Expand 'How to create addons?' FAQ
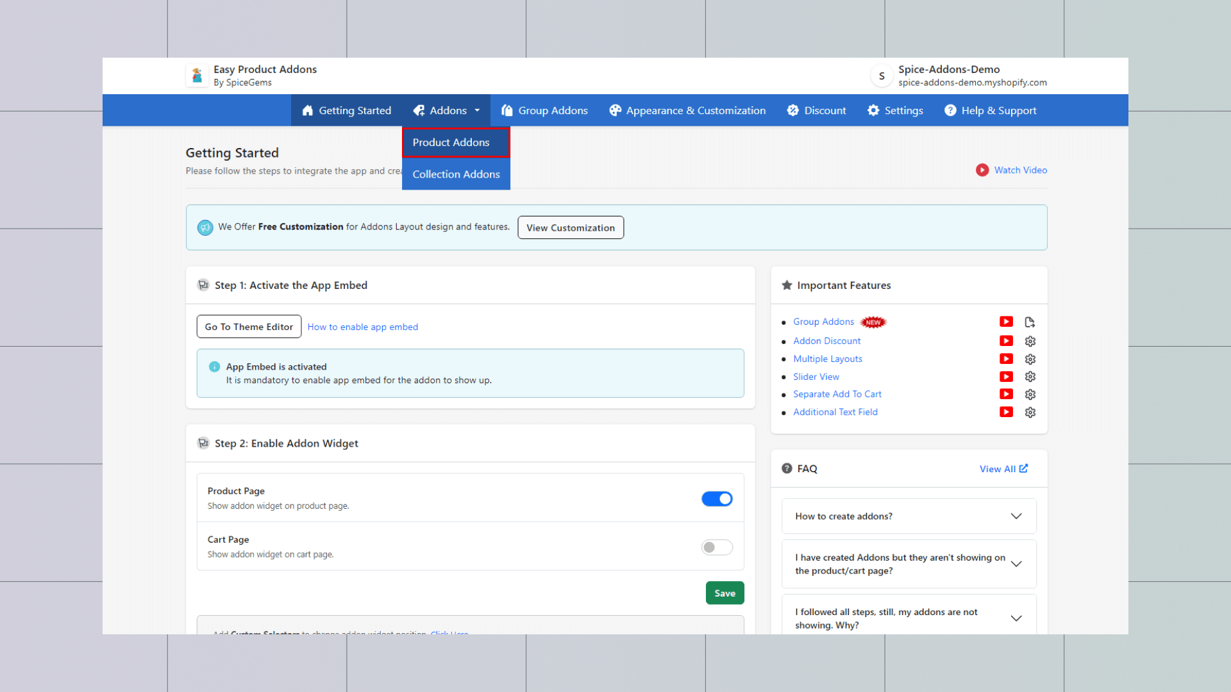Screen dimensions: 1231x692 (x=1016, y=516)
